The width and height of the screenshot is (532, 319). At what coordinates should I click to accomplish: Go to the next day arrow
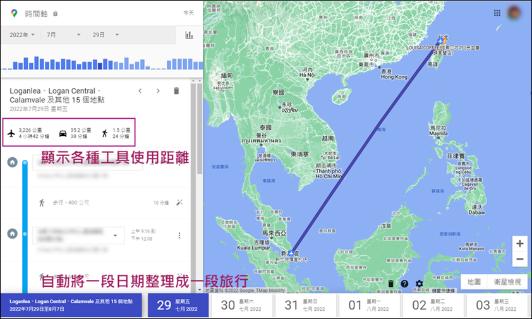coord(158,91)
